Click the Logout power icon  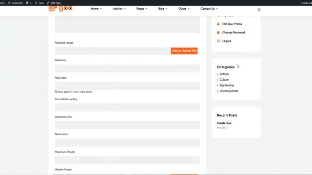(218, 41)
